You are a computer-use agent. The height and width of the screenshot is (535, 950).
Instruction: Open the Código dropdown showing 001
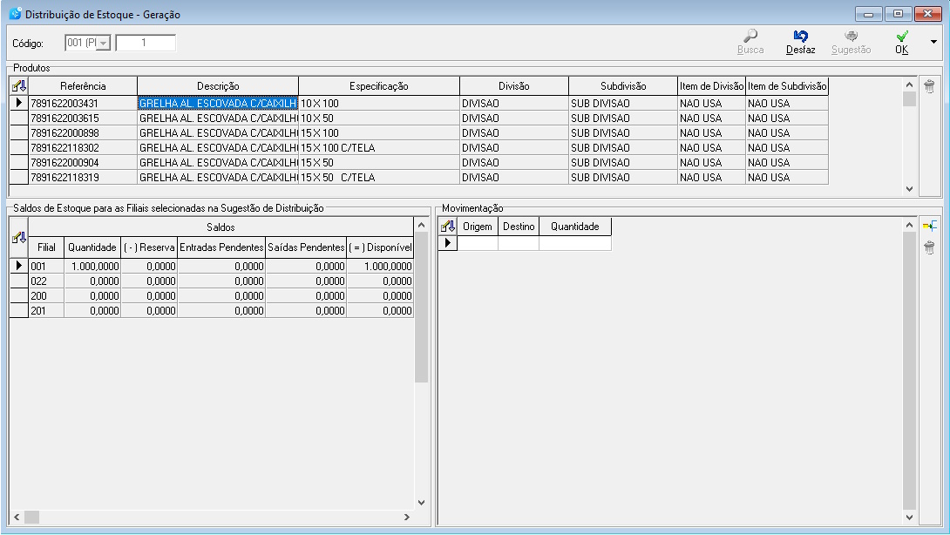point(103,44)
